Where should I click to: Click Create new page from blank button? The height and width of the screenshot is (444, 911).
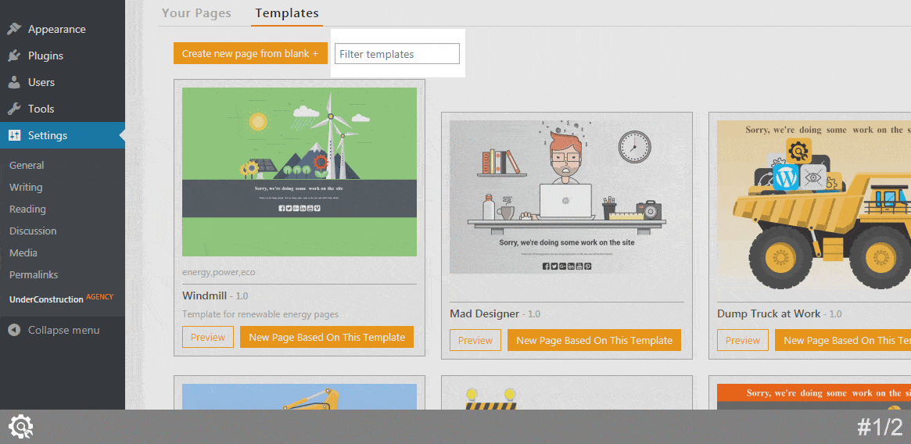pos(250,53)
